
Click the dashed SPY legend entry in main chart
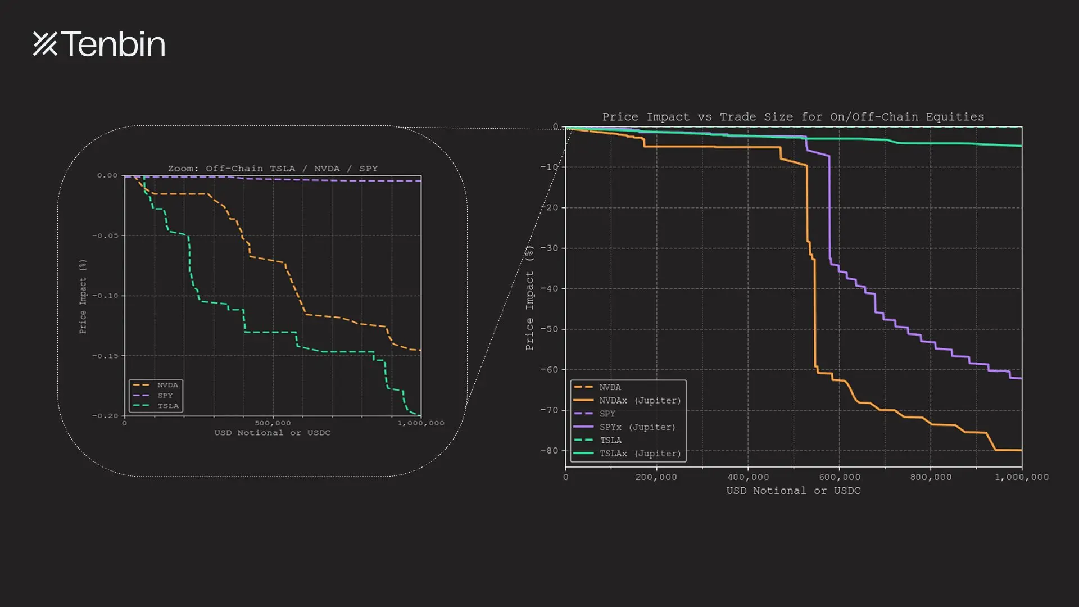pyautogui.click(x=607, y=414)
